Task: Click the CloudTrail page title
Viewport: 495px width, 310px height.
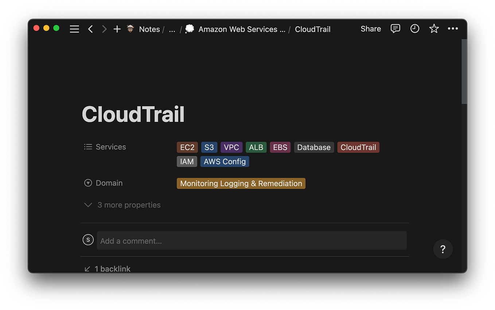Action: [x=133, y=114]
